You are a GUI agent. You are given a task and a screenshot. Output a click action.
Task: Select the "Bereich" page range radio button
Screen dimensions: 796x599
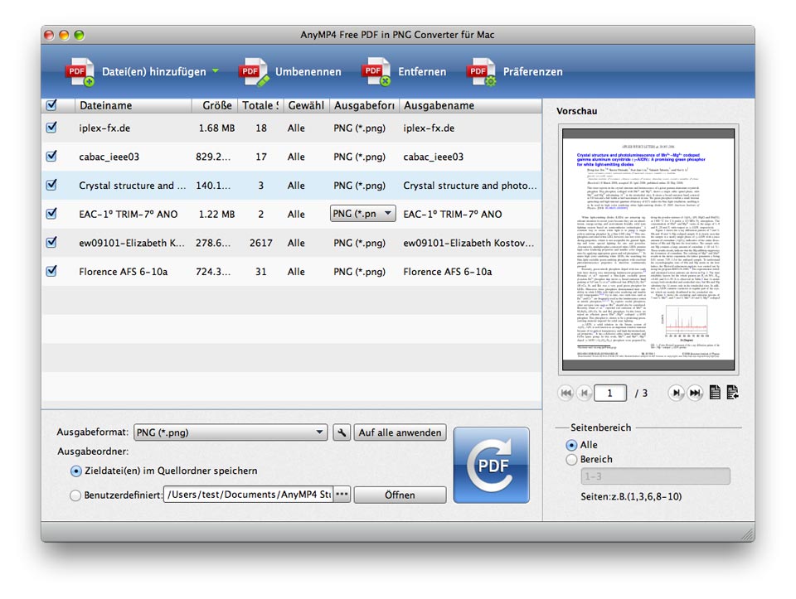pyautogui.click(x=571, y=458)
